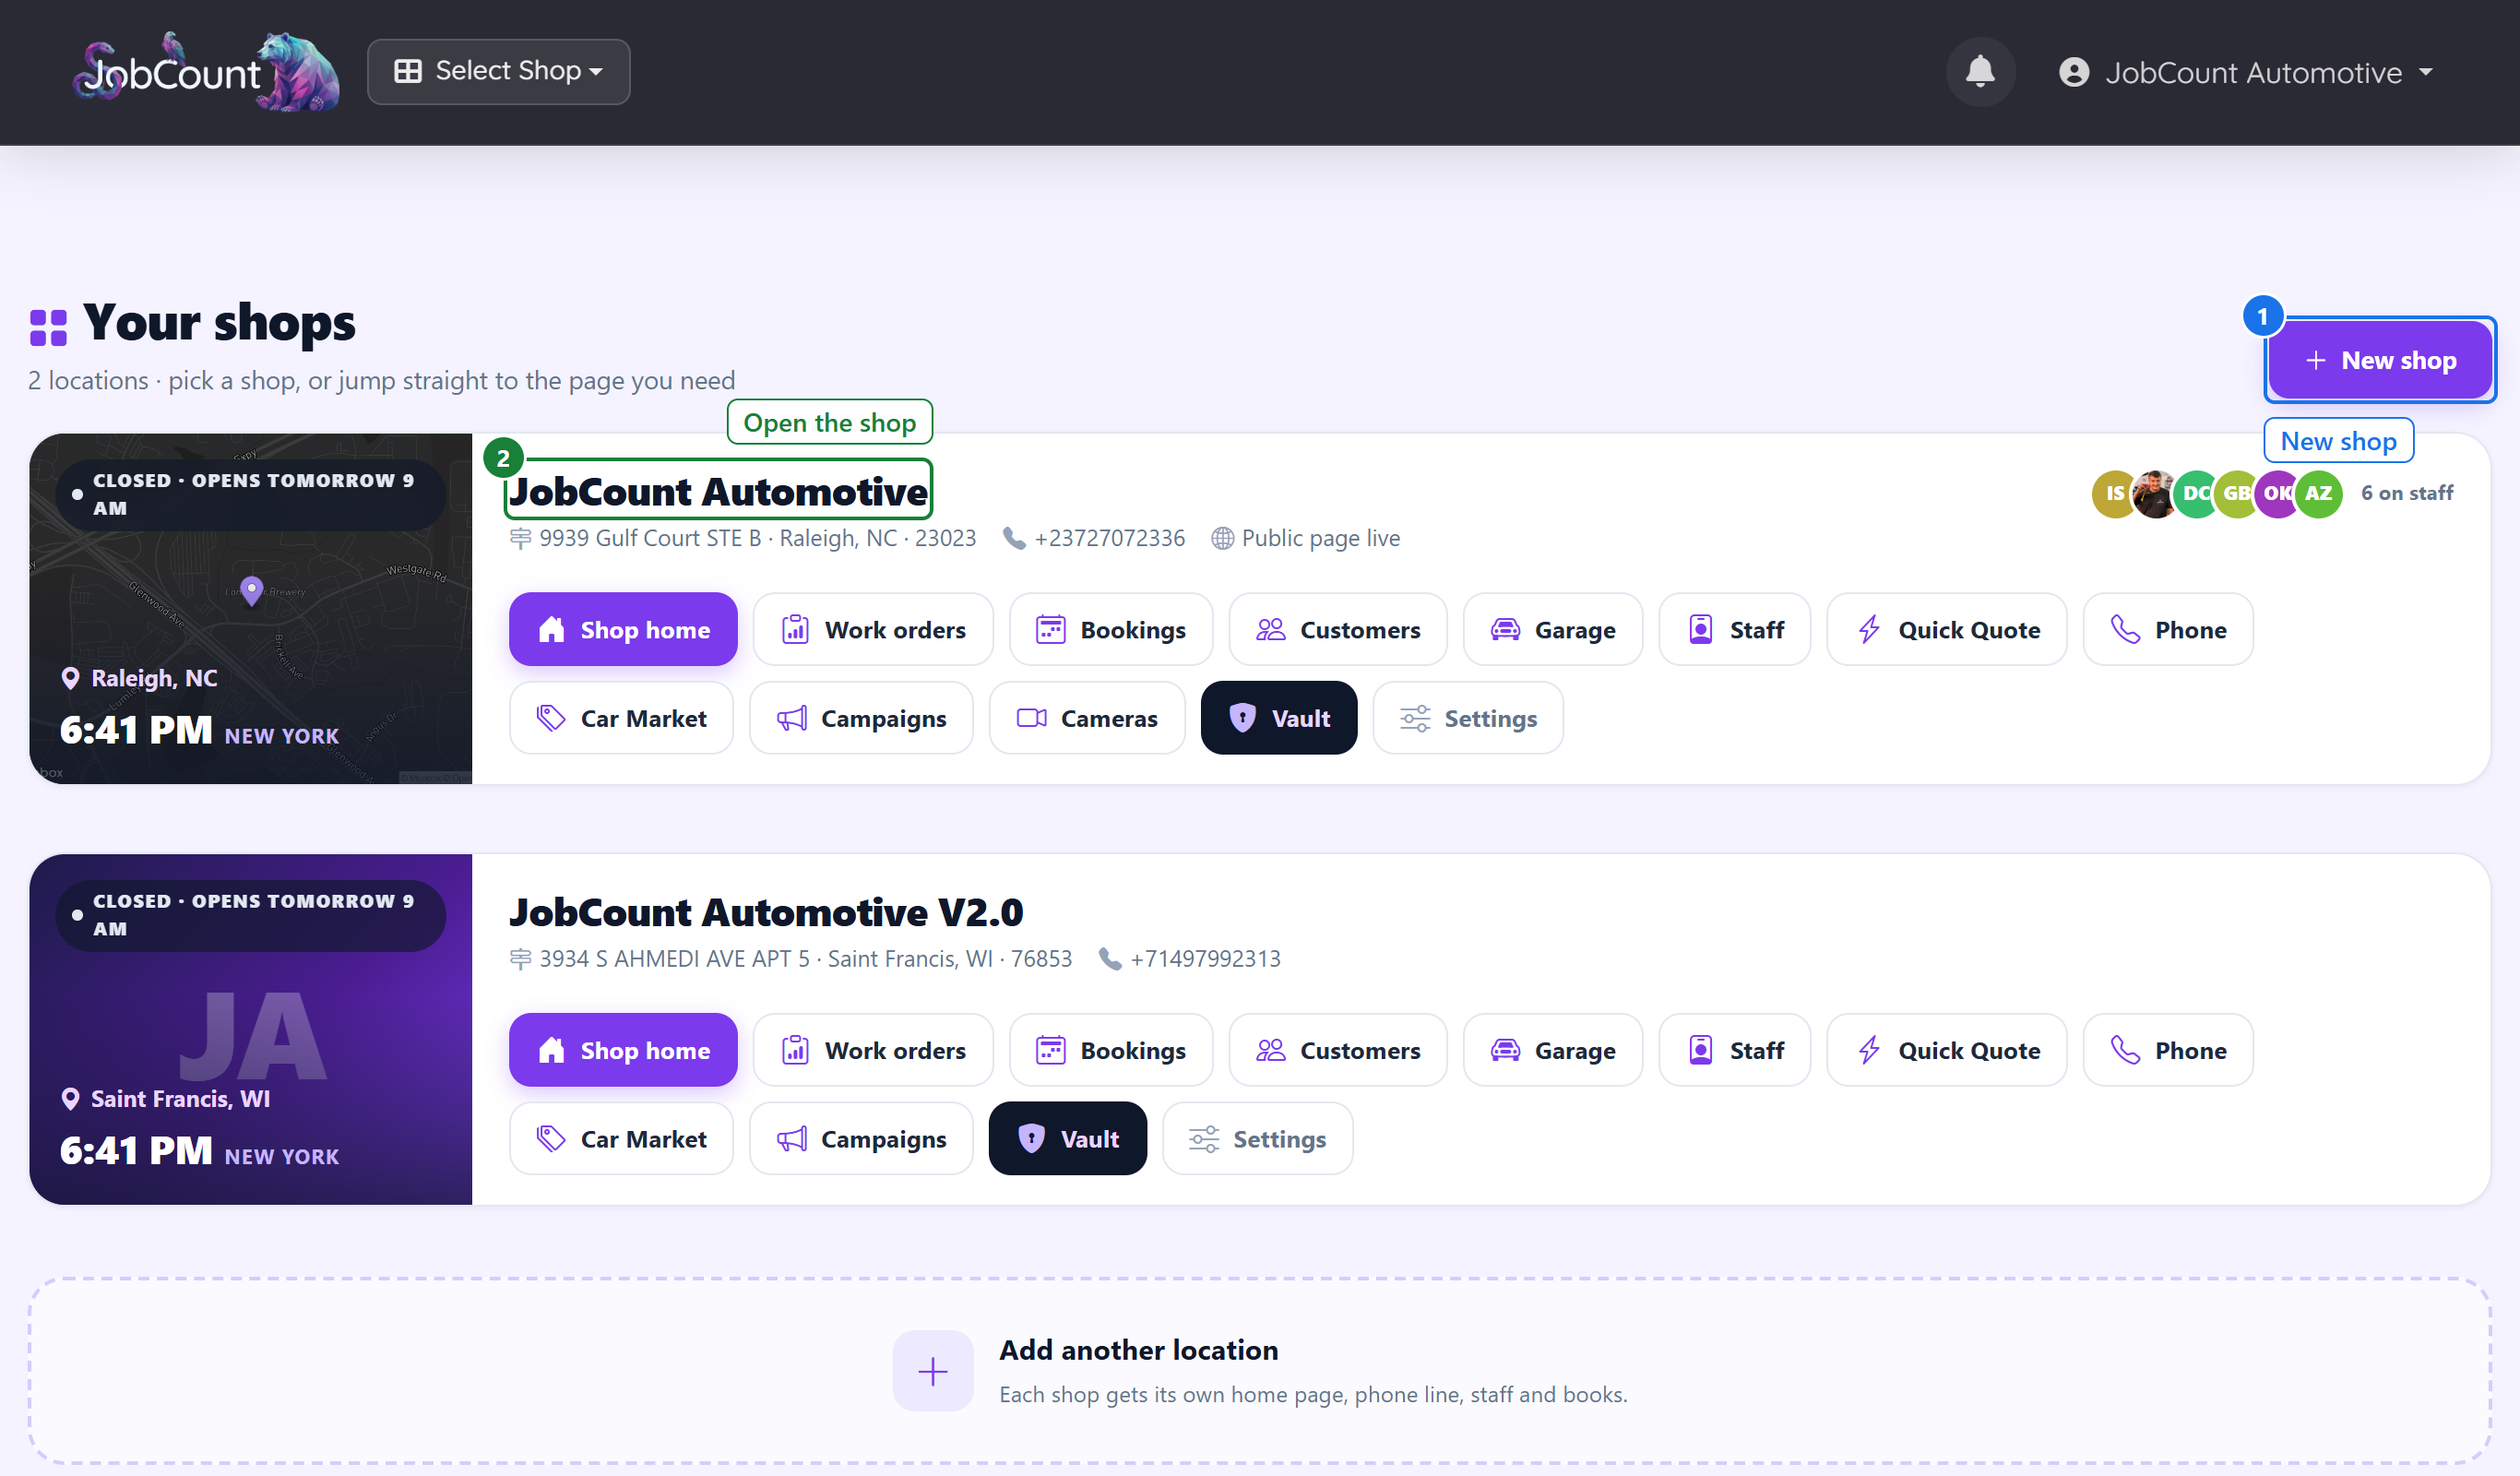Open Bookings for the Raleigh shop
Screen dimensions: 2520x1476
(x=1110, y=630)
